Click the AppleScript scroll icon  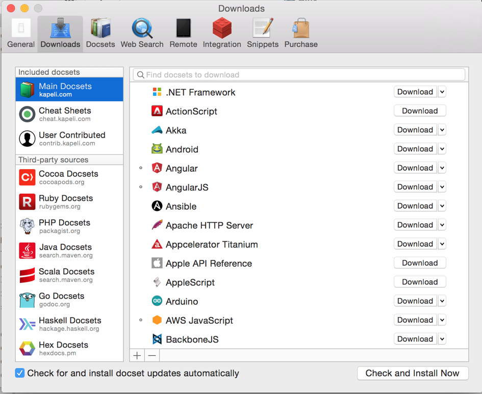click(157, 282)
